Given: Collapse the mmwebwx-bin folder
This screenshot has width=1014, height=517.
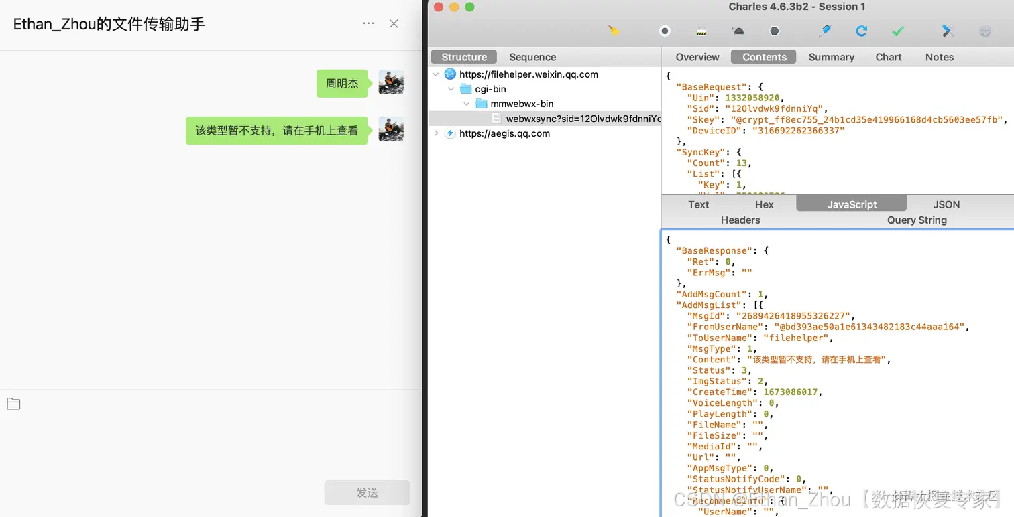Looking at the screenshot, I should point(467,104).
